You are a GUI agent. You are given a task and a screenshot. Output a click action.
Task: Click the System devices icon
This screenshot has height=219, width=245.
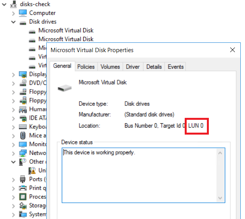pyautogui.click(x=23, y=214)
